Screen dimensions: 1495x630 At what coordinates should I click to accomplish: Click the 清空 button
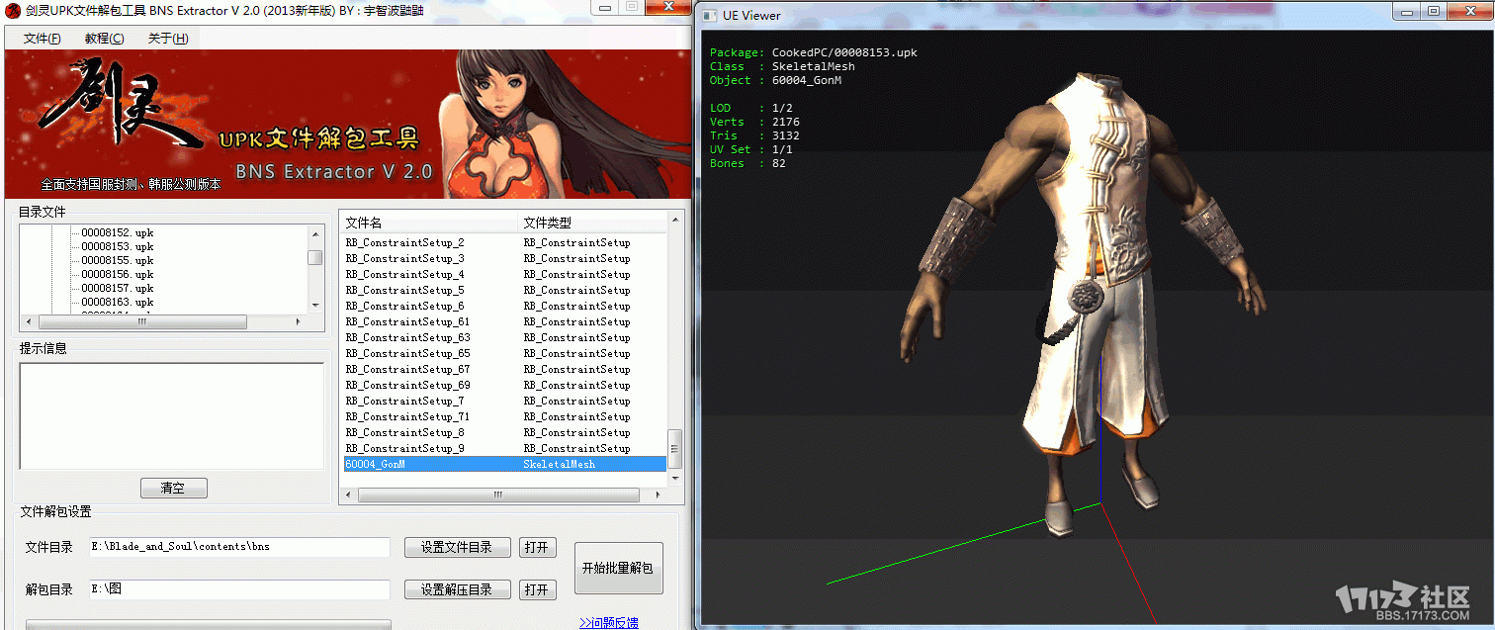(173, 488)
